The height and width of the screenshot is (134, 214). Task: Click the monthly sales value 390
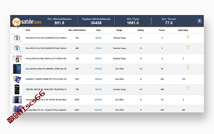coord(184,110)
